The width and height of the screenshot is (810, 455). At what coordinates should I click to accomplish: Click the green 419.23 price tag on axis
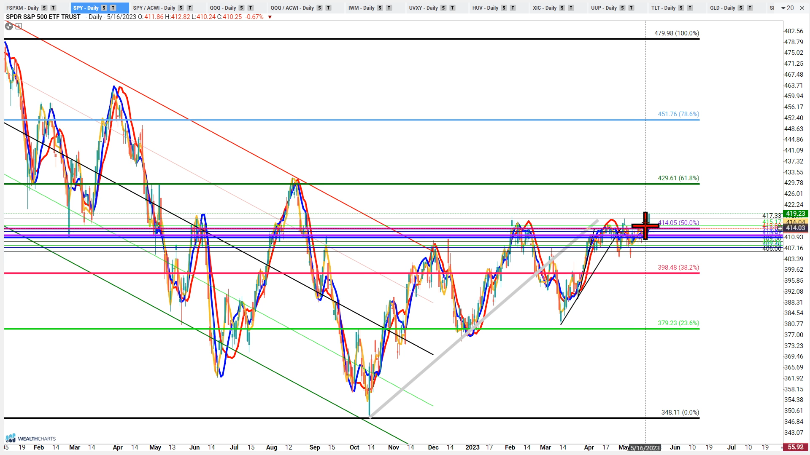tap(795, 214)
